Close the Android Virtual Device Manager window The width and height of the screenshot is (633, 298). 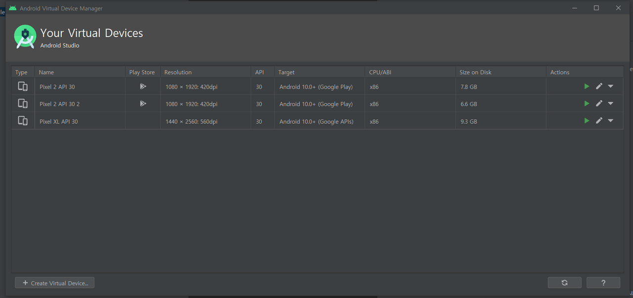(618, 7)
